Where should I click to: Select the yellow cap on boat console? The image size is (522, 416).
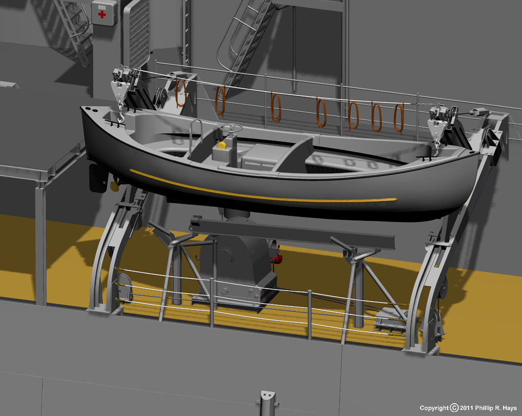222,145
